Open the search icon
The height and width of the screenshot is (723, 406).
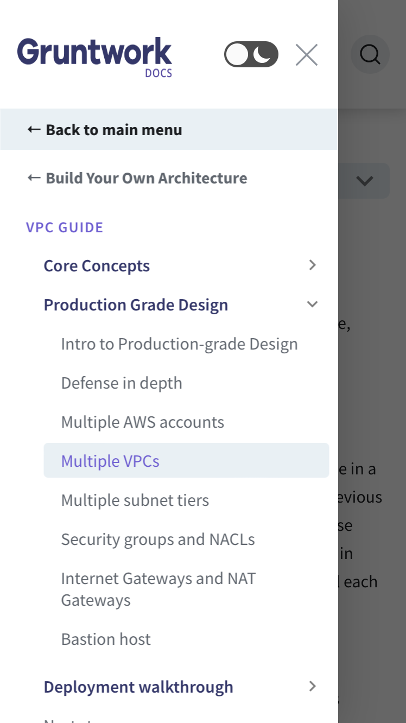(370, 54)
